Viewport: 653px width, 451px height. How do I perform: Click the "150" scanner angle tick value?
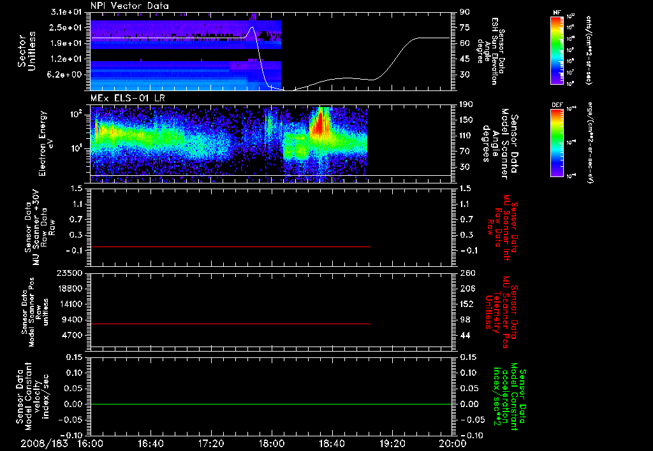[x=466, y=120]
